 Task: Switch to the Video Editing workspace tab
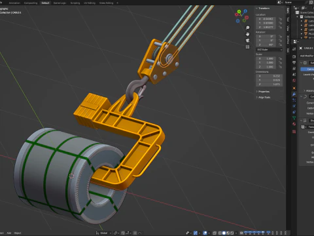(106, 3)
